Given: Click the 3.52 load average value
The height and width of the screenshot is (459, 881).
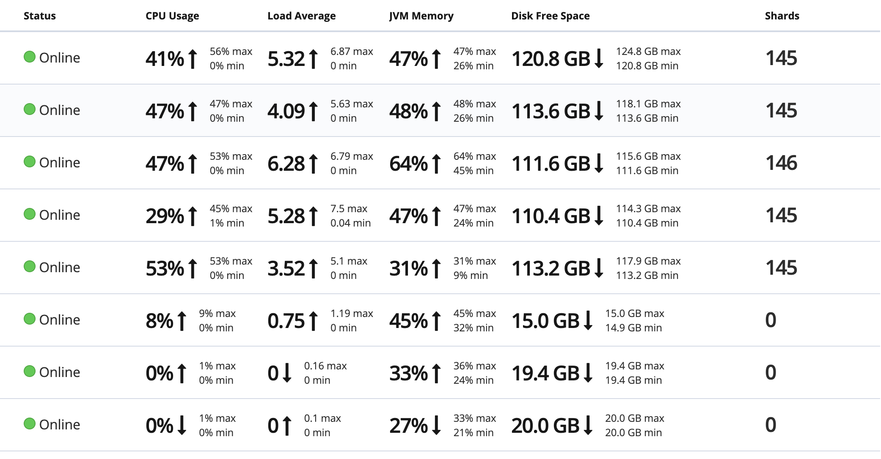Looking at the screenshot, I should tap(286, 268).
